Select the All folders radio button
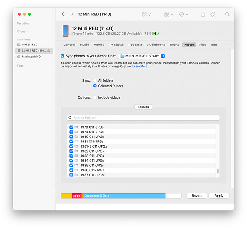 coord(95,80)
